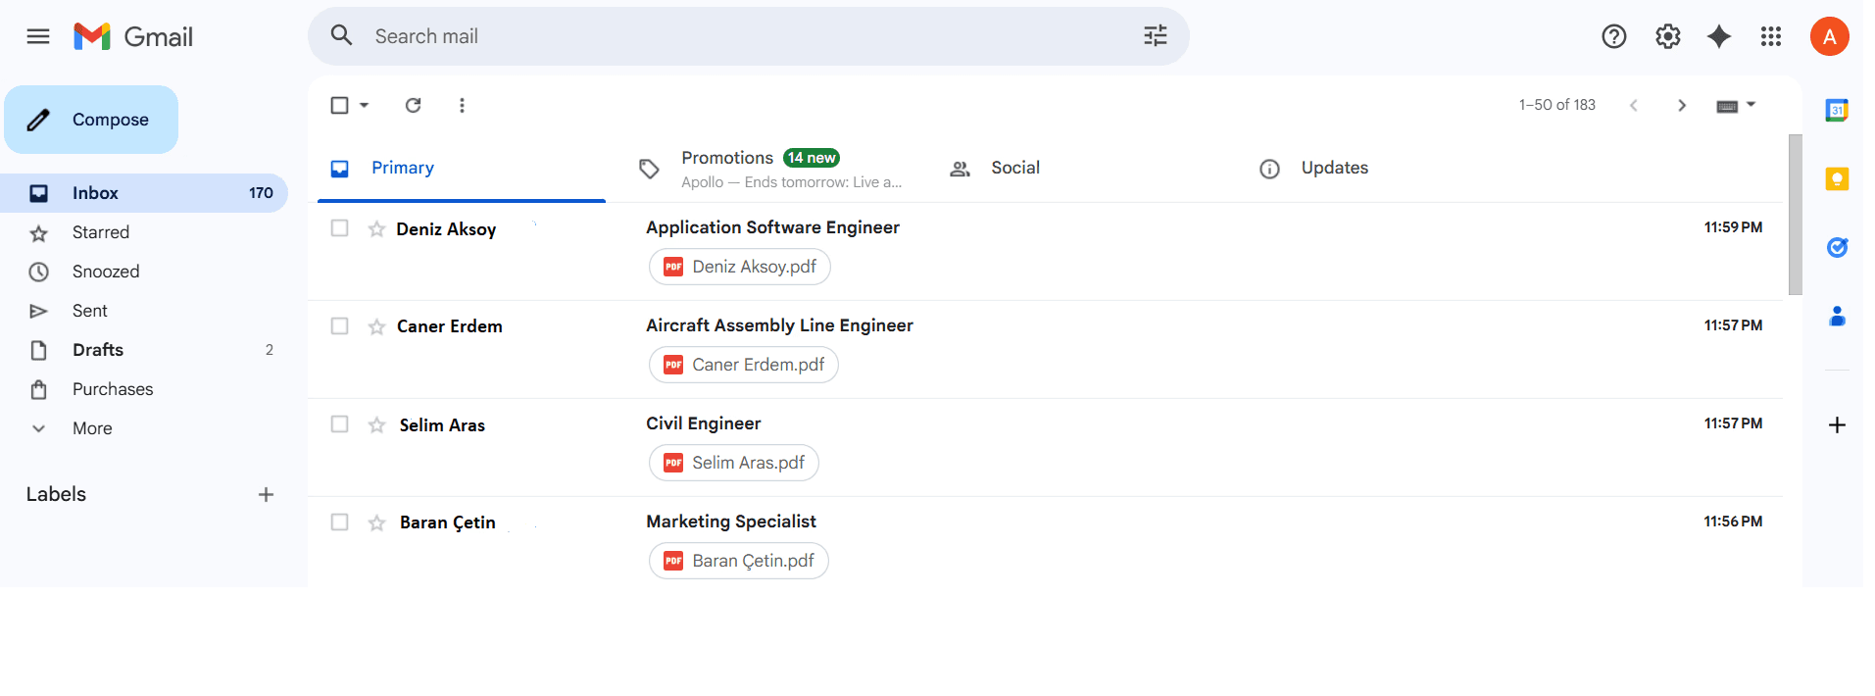
Task: Select the Caner Erdem email checkbox
Action: [x=340, y=326]
